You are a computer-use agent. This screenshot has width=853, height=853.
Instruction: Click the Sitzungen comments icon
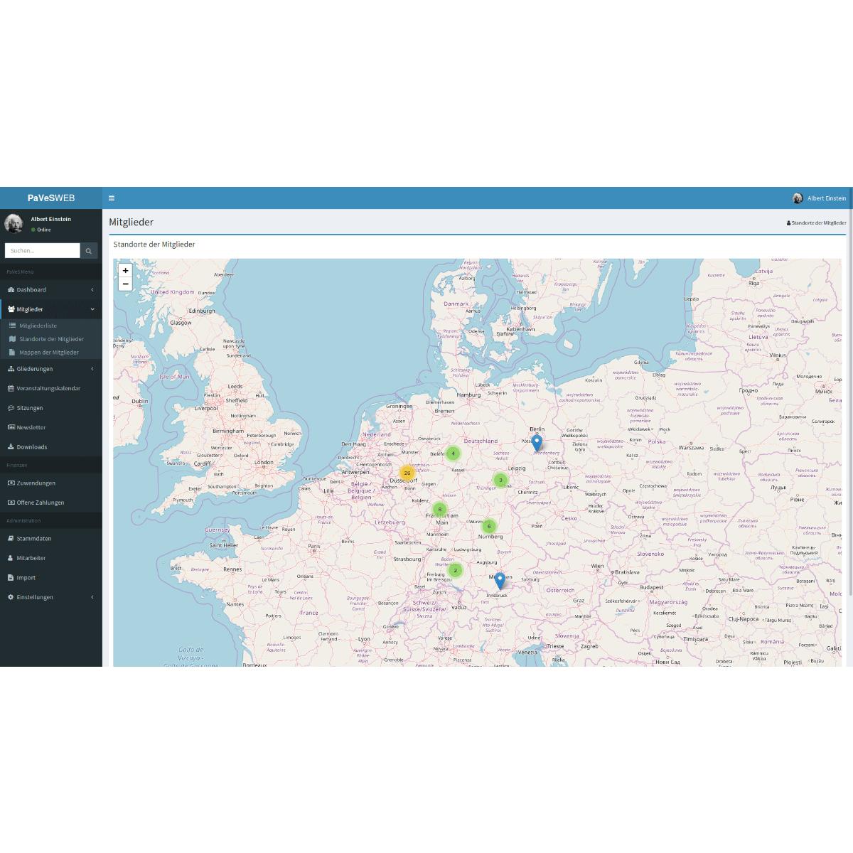pyautogui.click(x=11, y=408)
